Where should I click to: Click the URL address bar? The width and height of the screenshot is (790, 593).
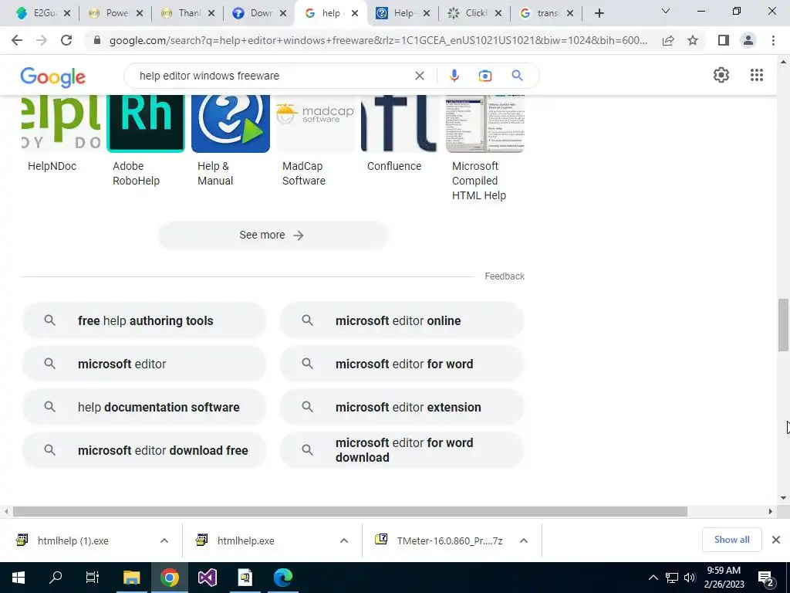[378, 40]
